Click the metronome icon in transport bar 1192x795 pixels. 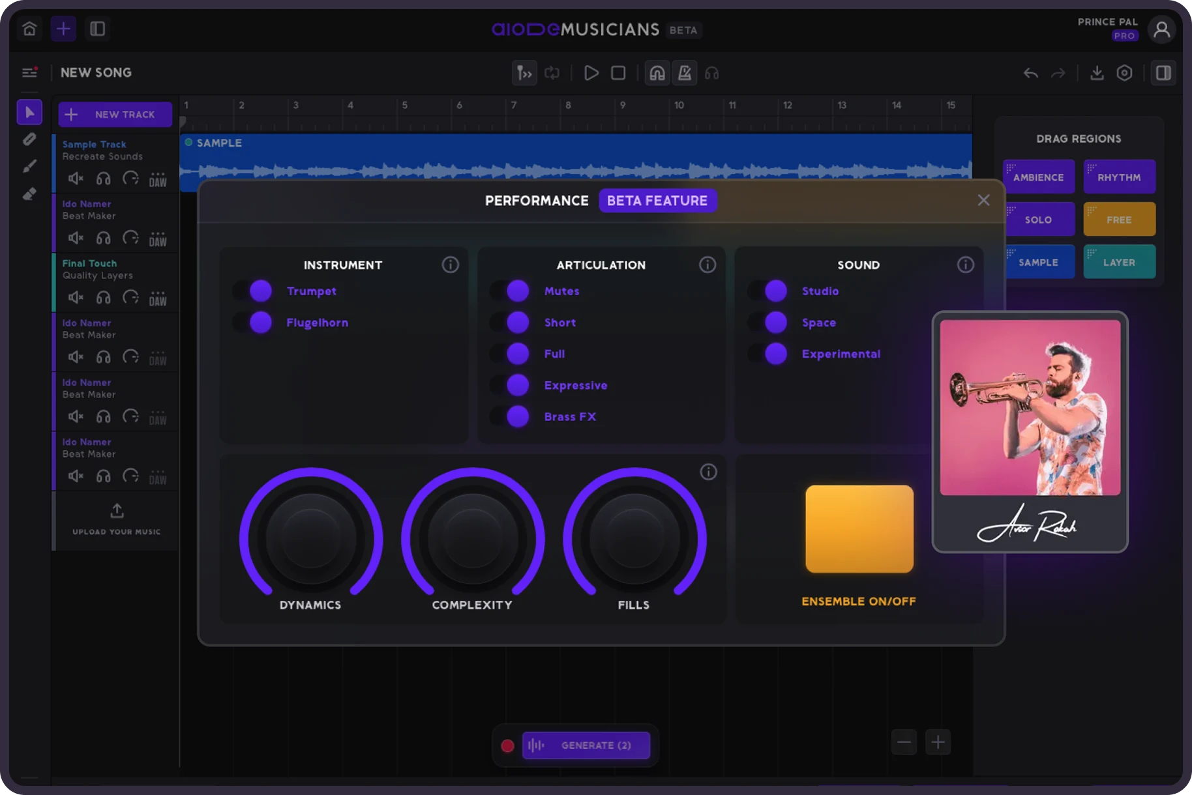pos(684,73)
